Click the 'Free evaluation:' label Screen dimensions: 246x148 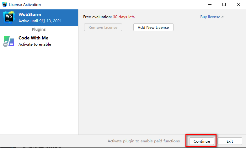tap(97, 17)
